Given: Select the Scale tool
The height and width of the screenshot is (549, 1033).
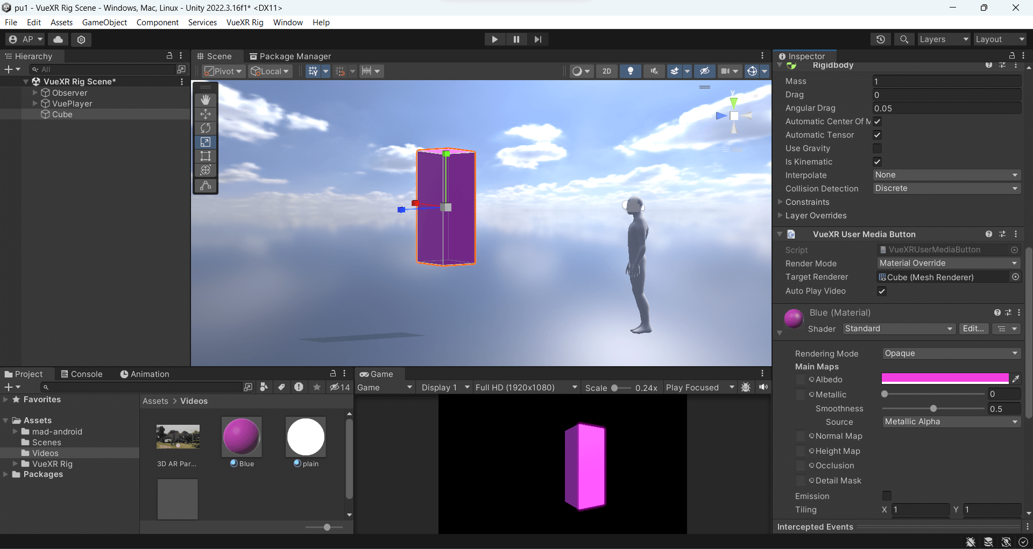Looking at the screenshot, I should click(x=206, y=142).
